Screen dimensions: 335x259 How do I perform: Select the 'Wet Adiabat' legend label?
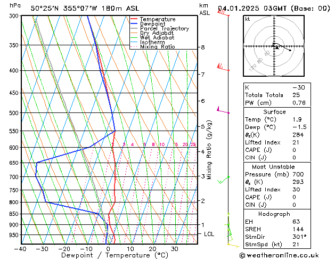pos(157,37)
